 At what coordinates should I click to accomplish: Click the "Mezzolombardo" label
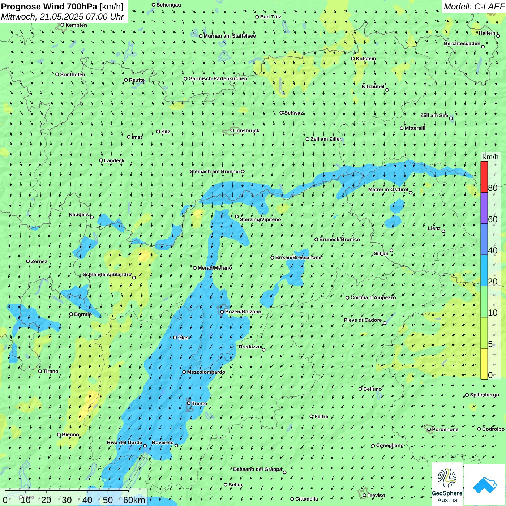pos(206,372)
